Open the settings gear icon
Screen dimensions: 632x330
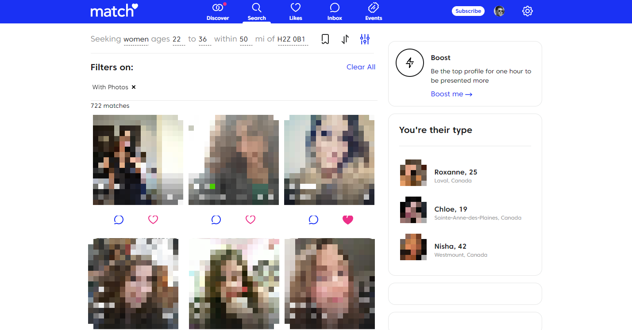(527, 11)
